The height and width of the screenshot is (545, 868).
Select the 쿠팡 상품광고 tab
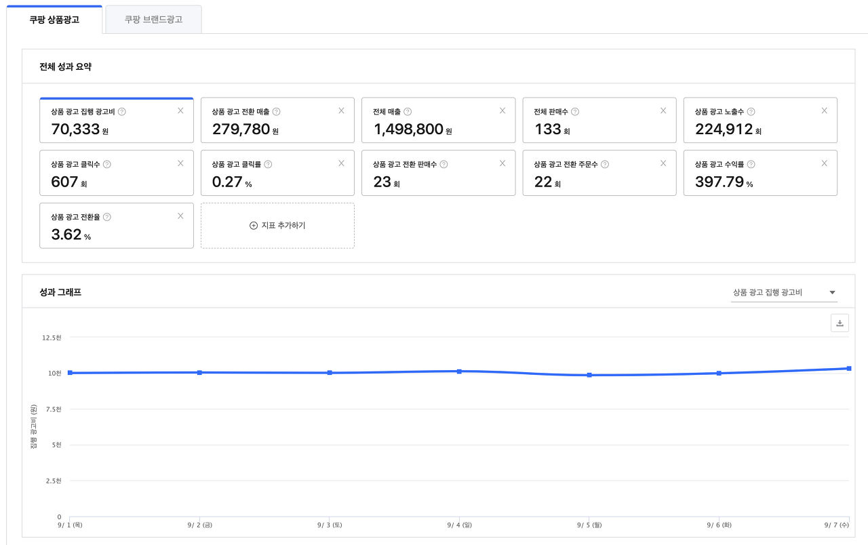(x=54, y=20)
